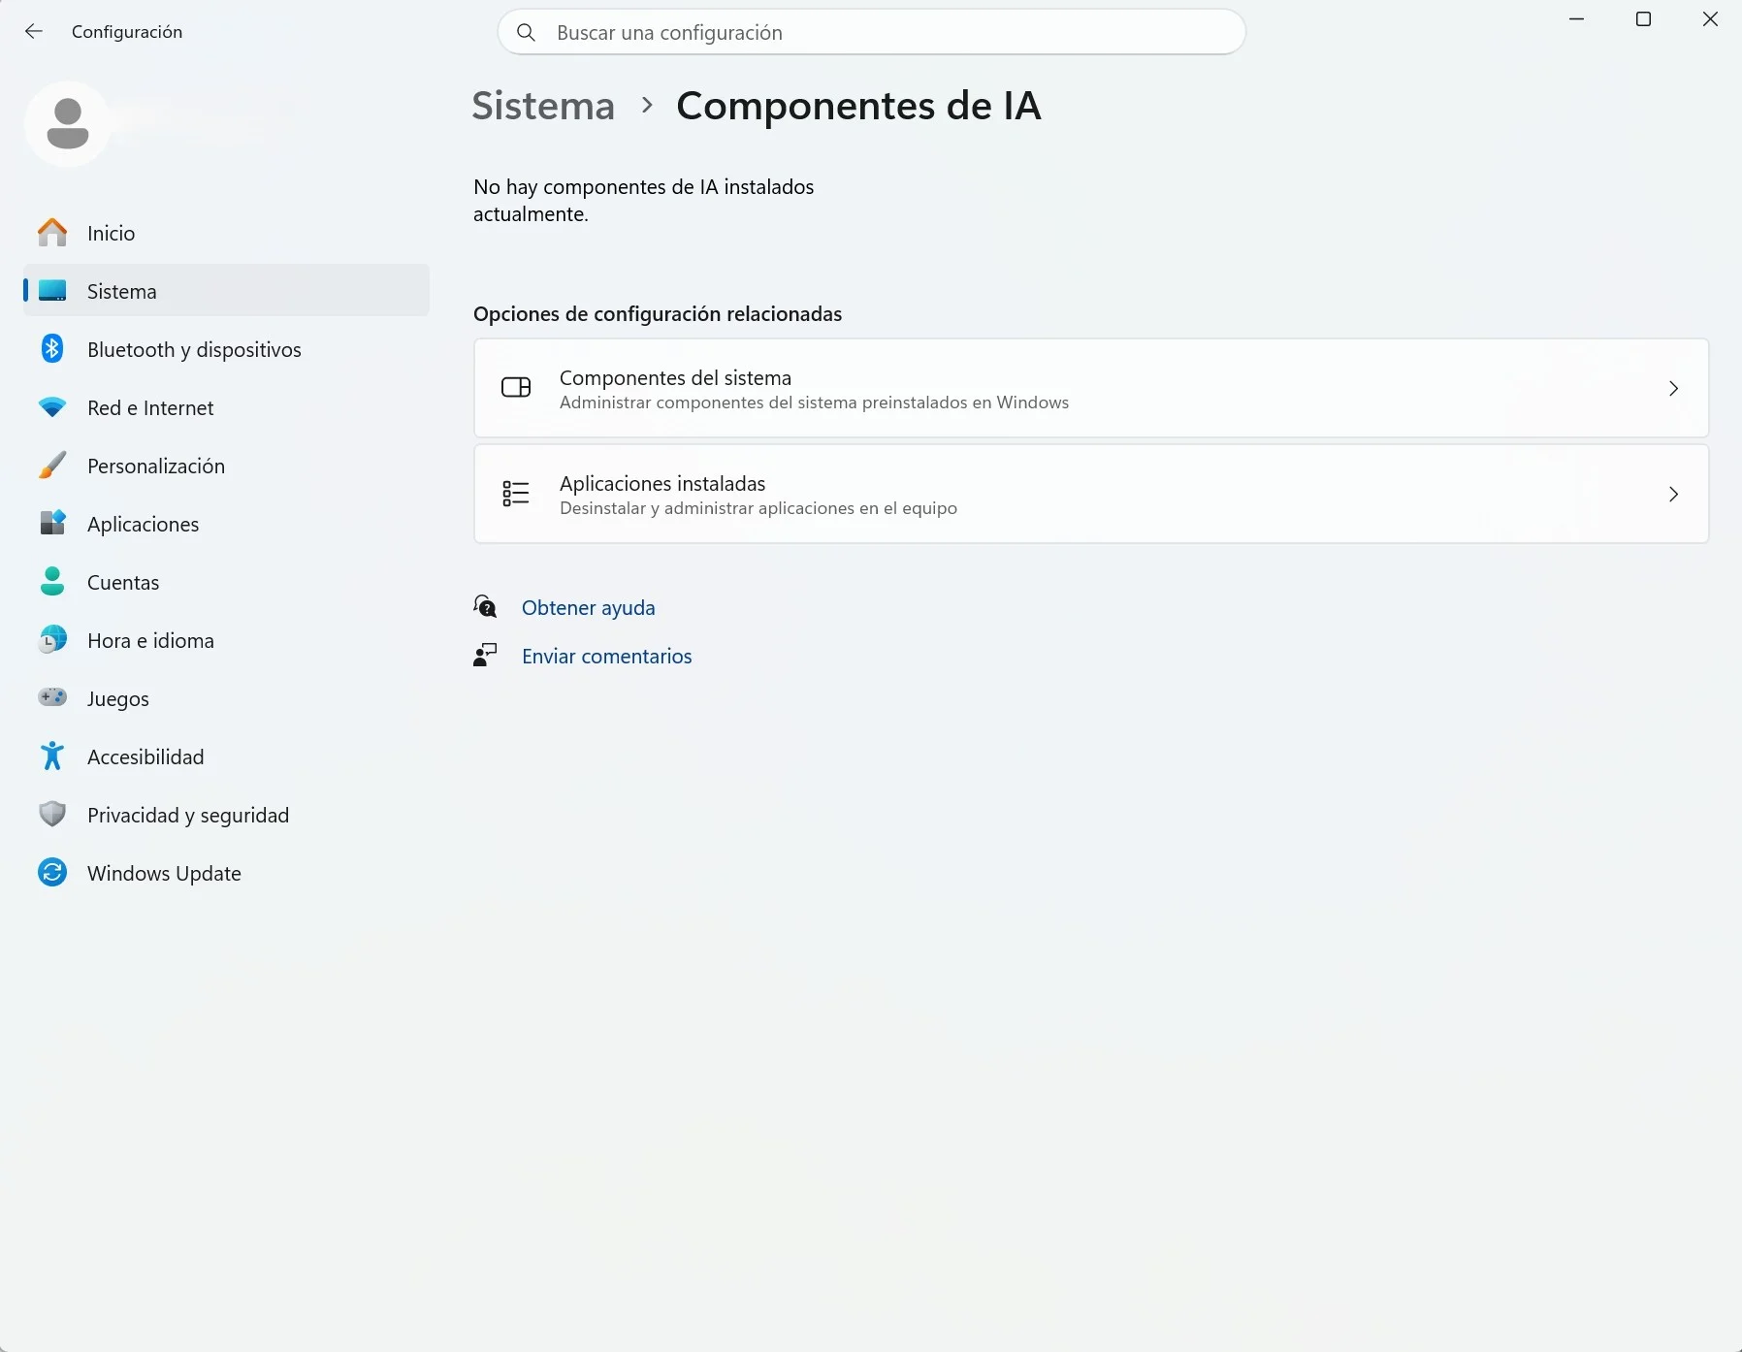The width and height of the screenshot is (1742, 1352).
Task: Open the Inicio home icon
Action: point(52,233)
